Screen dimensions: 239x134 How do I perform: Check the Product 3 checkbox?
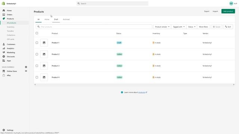coord(37,66)
